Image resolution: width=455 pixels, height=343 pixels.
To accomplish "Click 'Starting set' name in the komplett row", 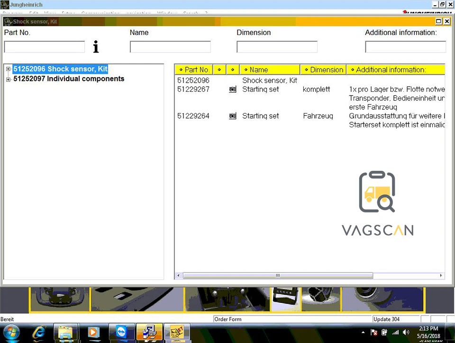I will tap(260, 89).
